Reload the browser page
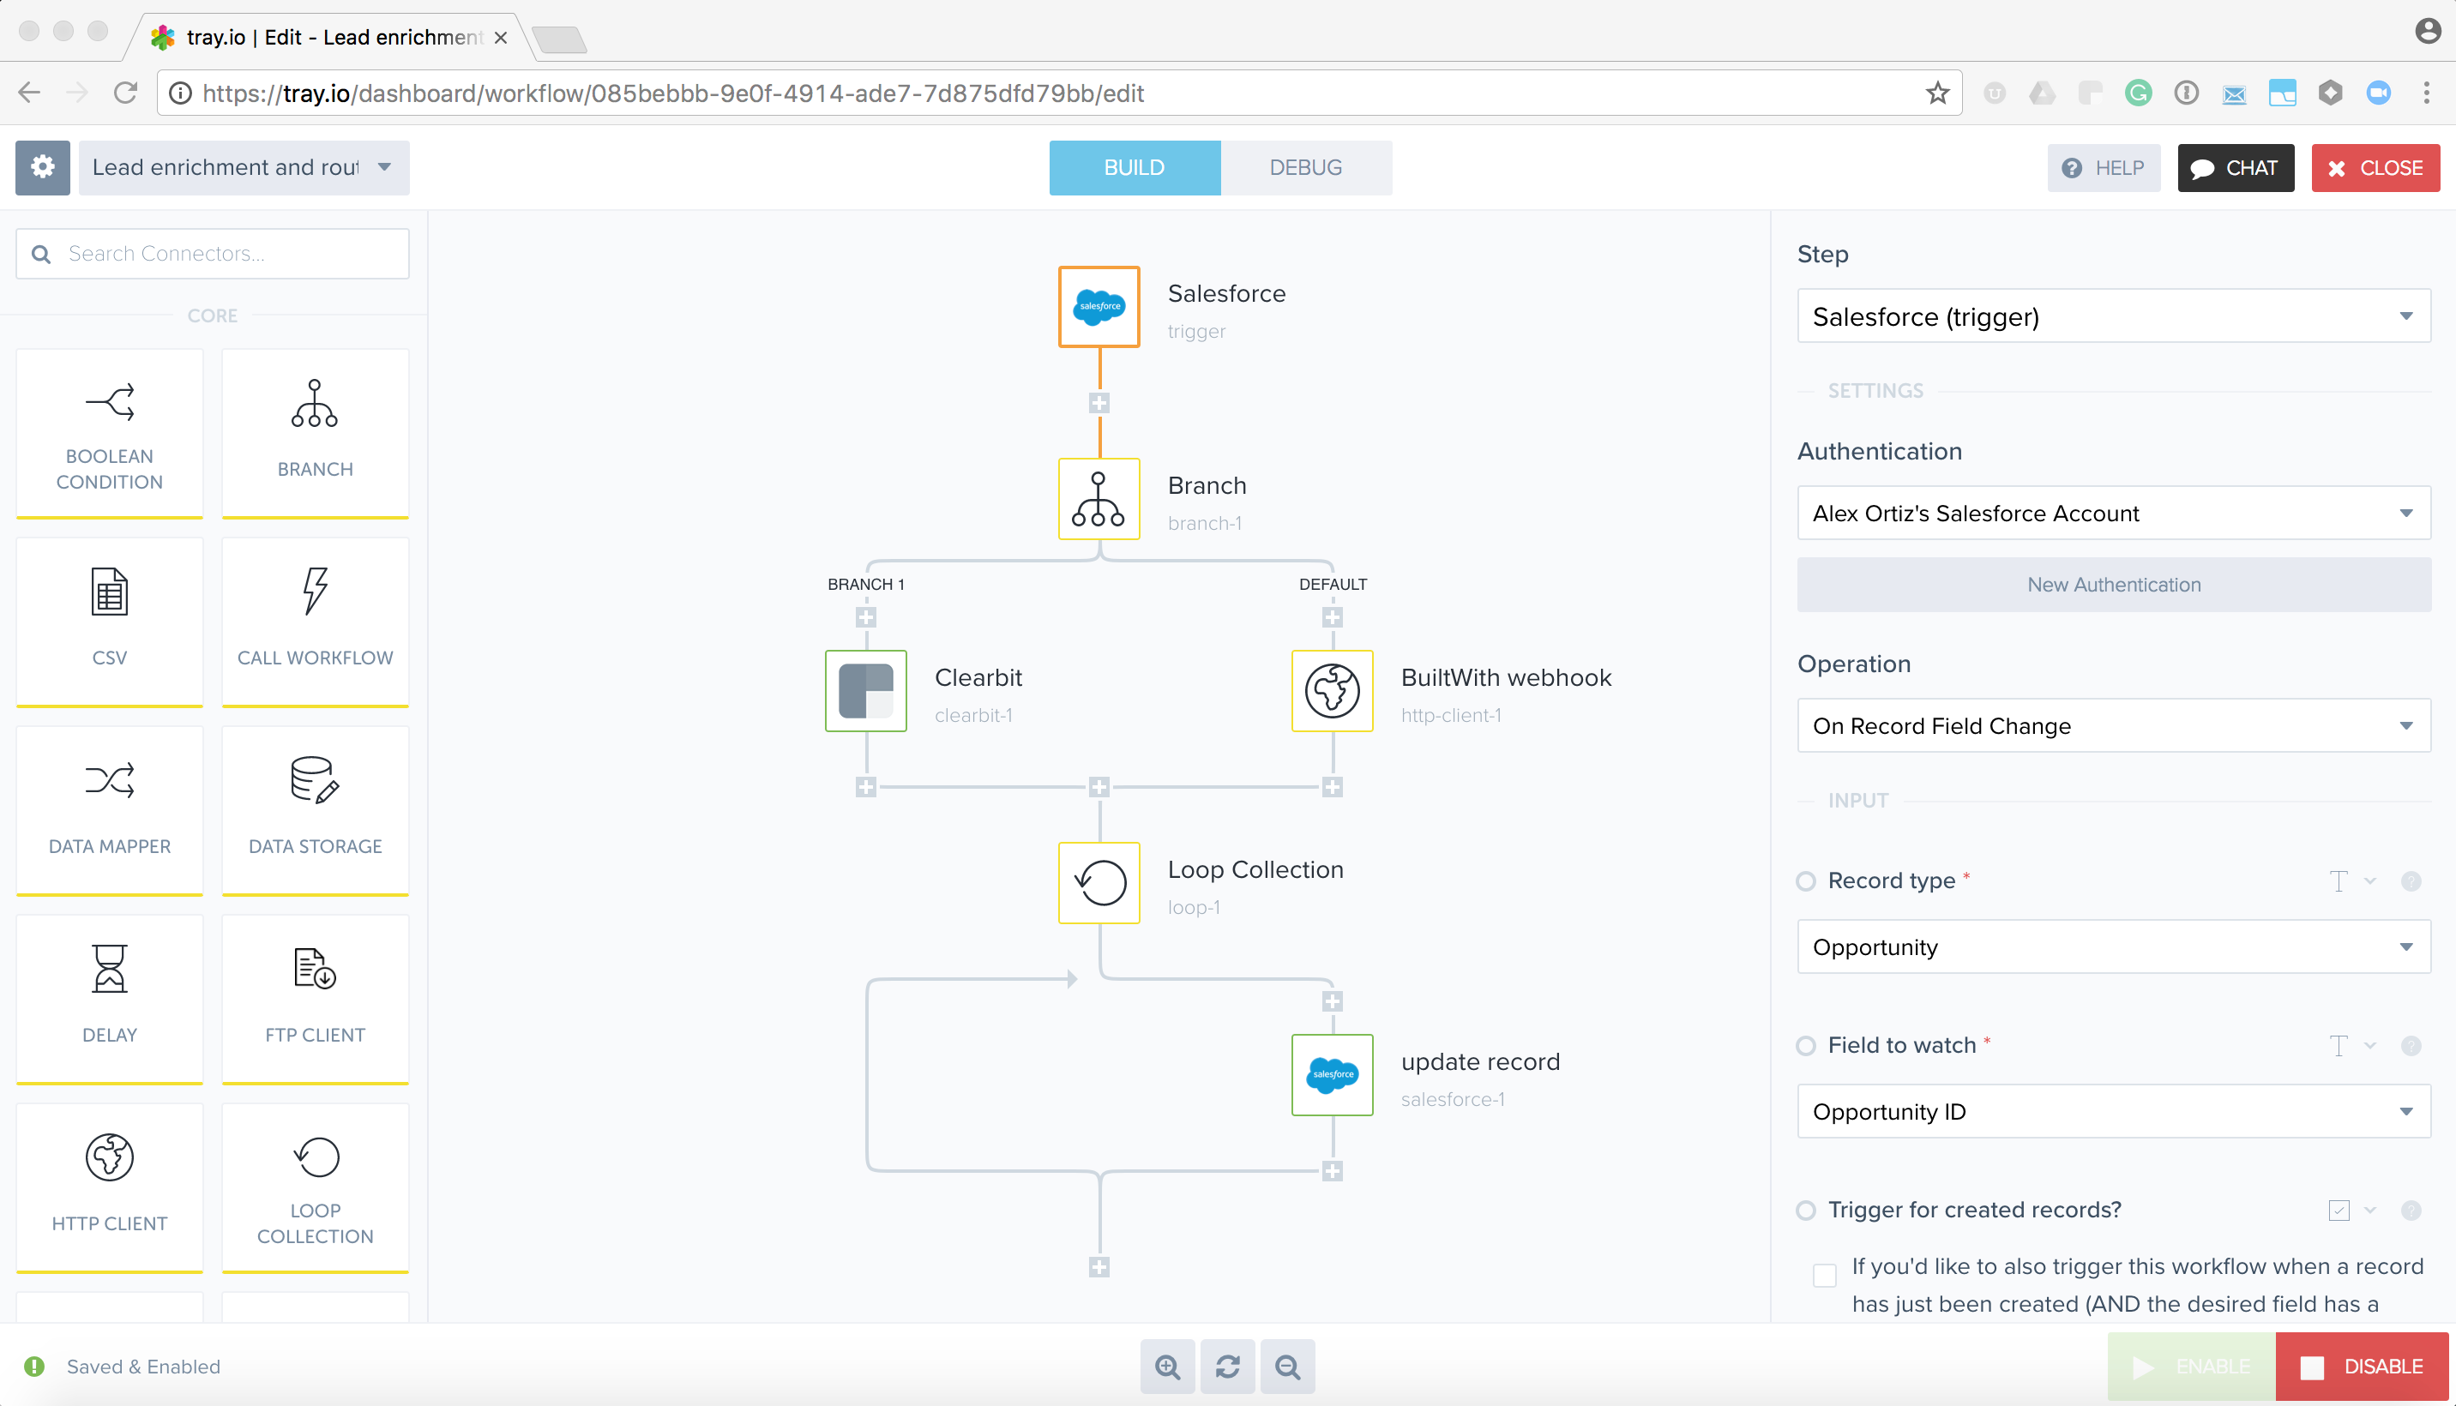The height and width of the screenshot is (1406, 2456). [125, 93]
